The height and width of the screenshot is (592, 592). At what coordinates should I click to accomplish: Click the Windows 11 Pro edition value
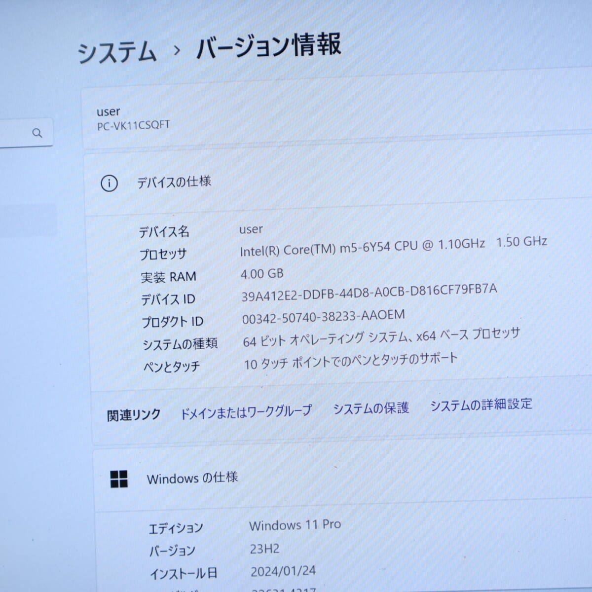(295, 525)
